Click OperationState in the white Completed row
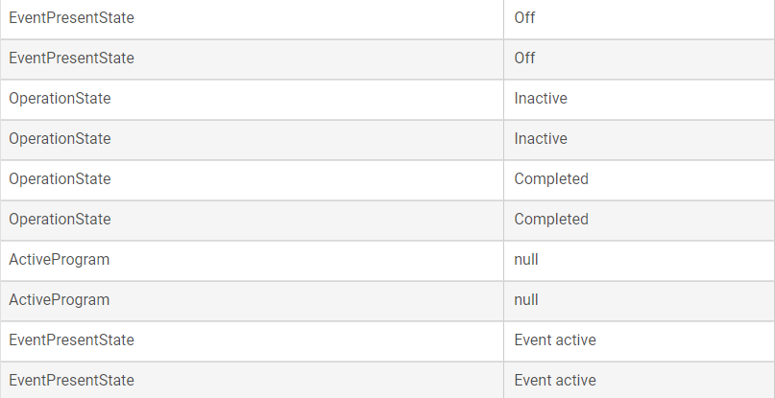Viewport: 775px width, 398px height. [60, 178]
